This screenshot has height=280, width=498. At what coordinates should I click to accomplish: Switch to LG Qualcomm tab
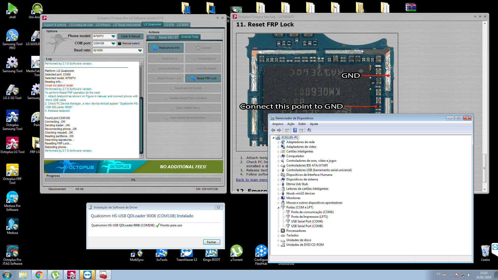point(152,25)
